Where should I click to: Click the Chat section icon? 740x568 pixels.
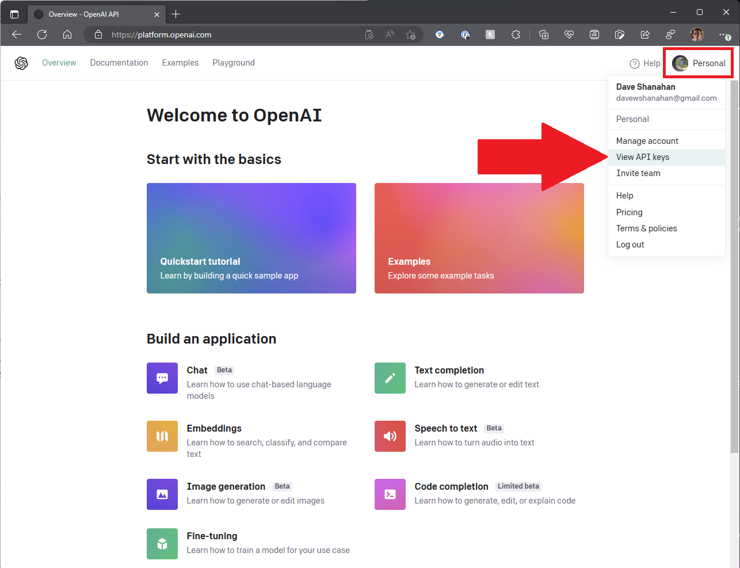click(162, 378)
